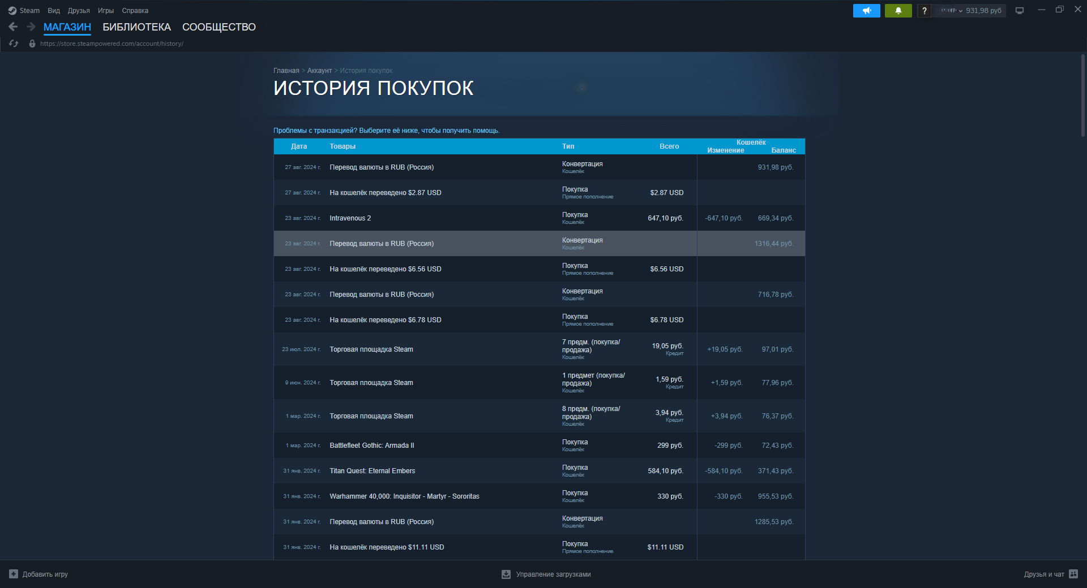The height and width of the screenshot is (588, 1087).
Task: Switch to the БИБЛИОТЕКА tab
Action: [136, 27]
